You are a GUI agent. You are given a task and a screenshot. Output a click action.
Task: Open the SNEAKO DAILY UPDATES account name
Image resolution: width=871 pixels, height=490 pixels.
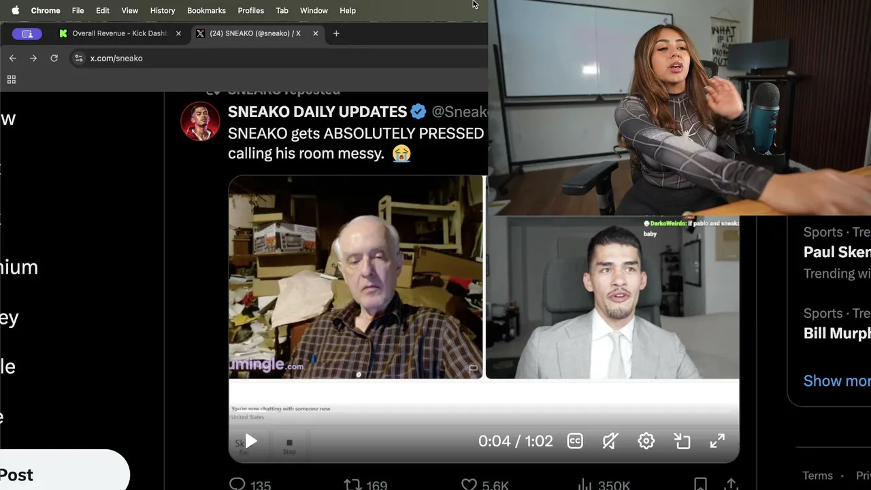pyautogui.click(x=317, y=112)
